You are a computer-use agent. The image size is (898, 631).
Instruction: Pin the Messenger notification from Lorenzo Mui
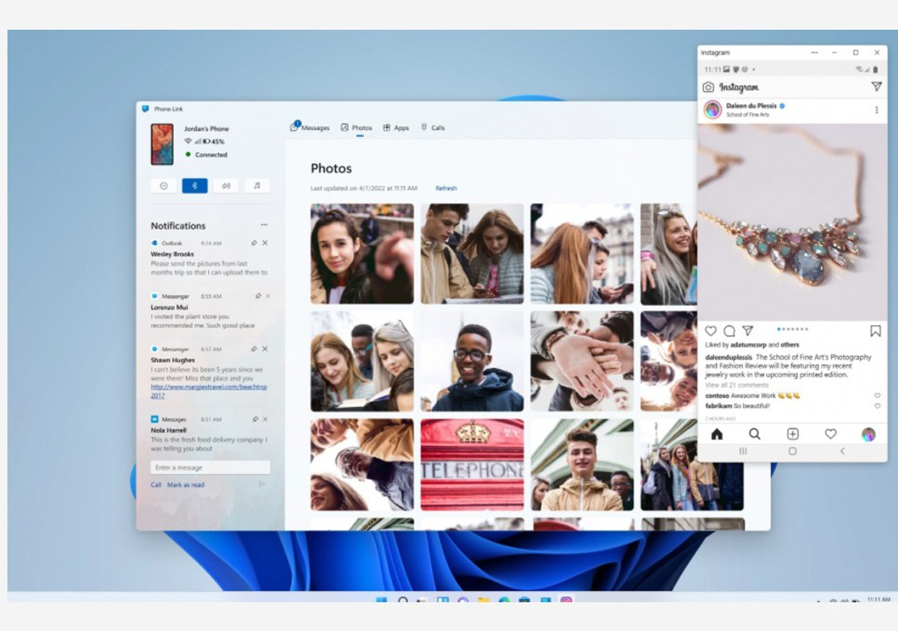(257, 296)
